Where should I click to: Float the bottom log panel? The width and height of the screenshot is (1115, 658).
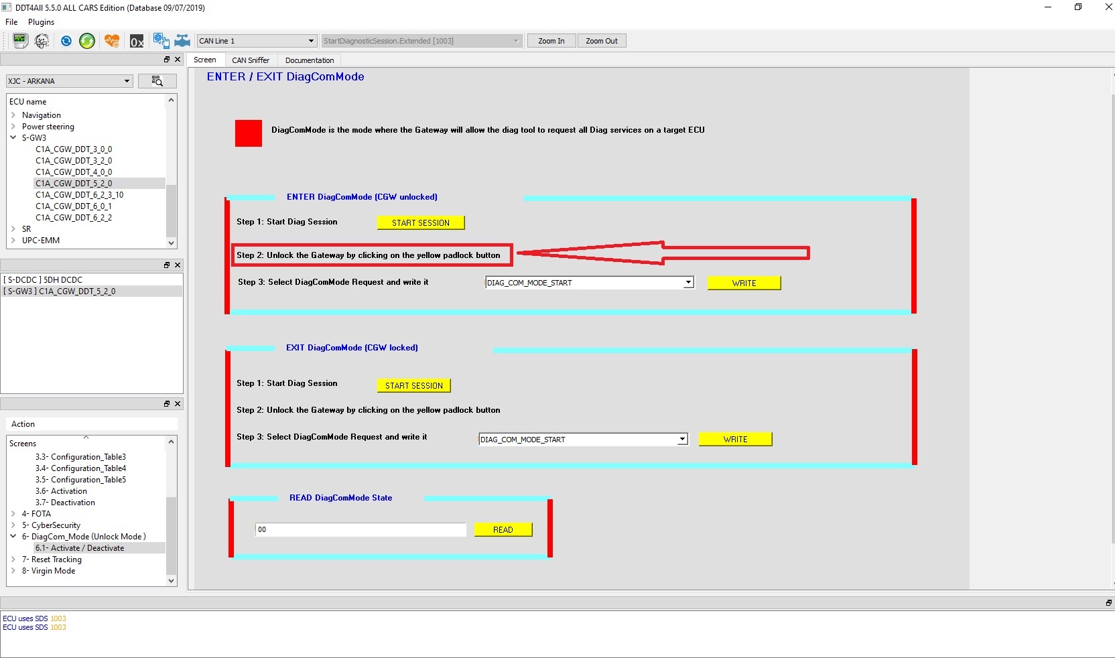(x=1109, y=603)
